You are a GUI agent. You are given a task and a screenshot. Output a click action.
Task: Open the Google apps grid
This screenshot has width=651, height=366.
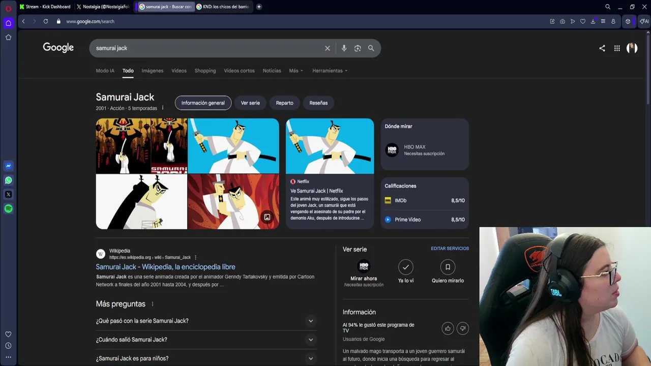click(x=617, y=48)
